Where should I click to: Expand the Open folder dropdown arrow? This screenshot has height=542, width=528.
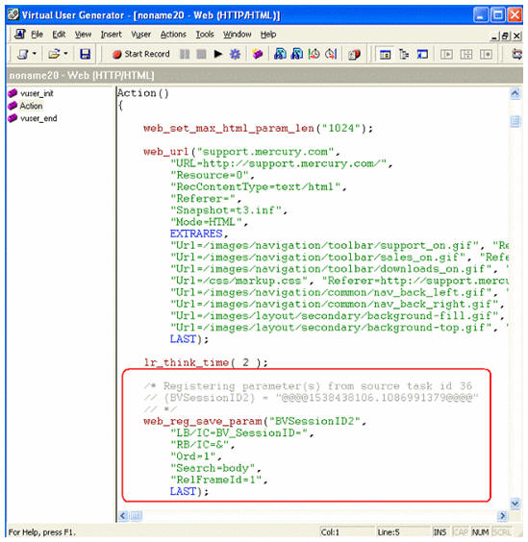pyautogui.click(x=65, y=54)
